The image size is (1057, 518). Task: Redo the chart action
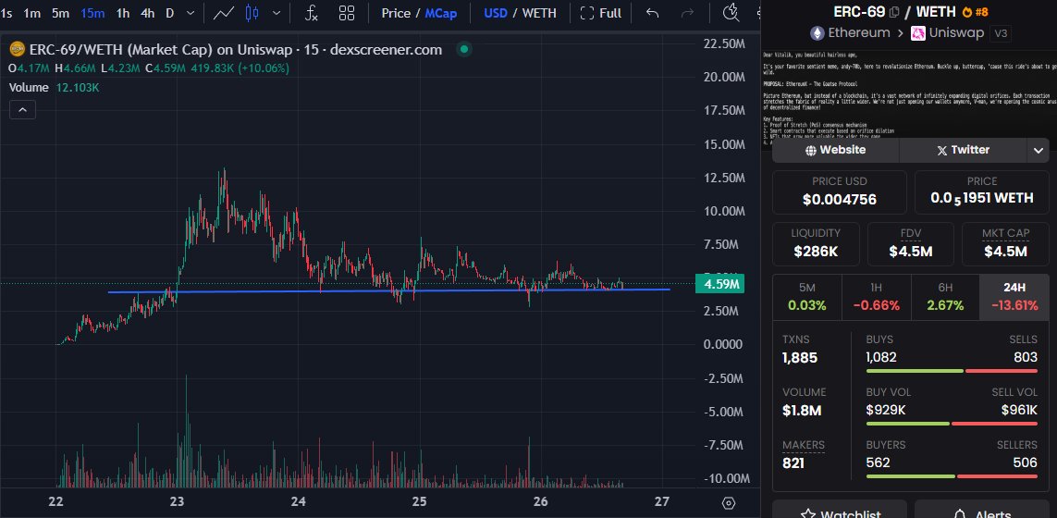pyautogui.click(x=688, y=13)
